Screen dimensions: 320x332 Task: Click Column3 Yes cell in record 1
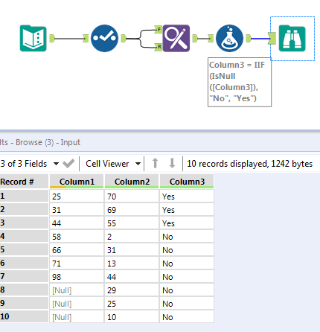(x=187, y=197)
